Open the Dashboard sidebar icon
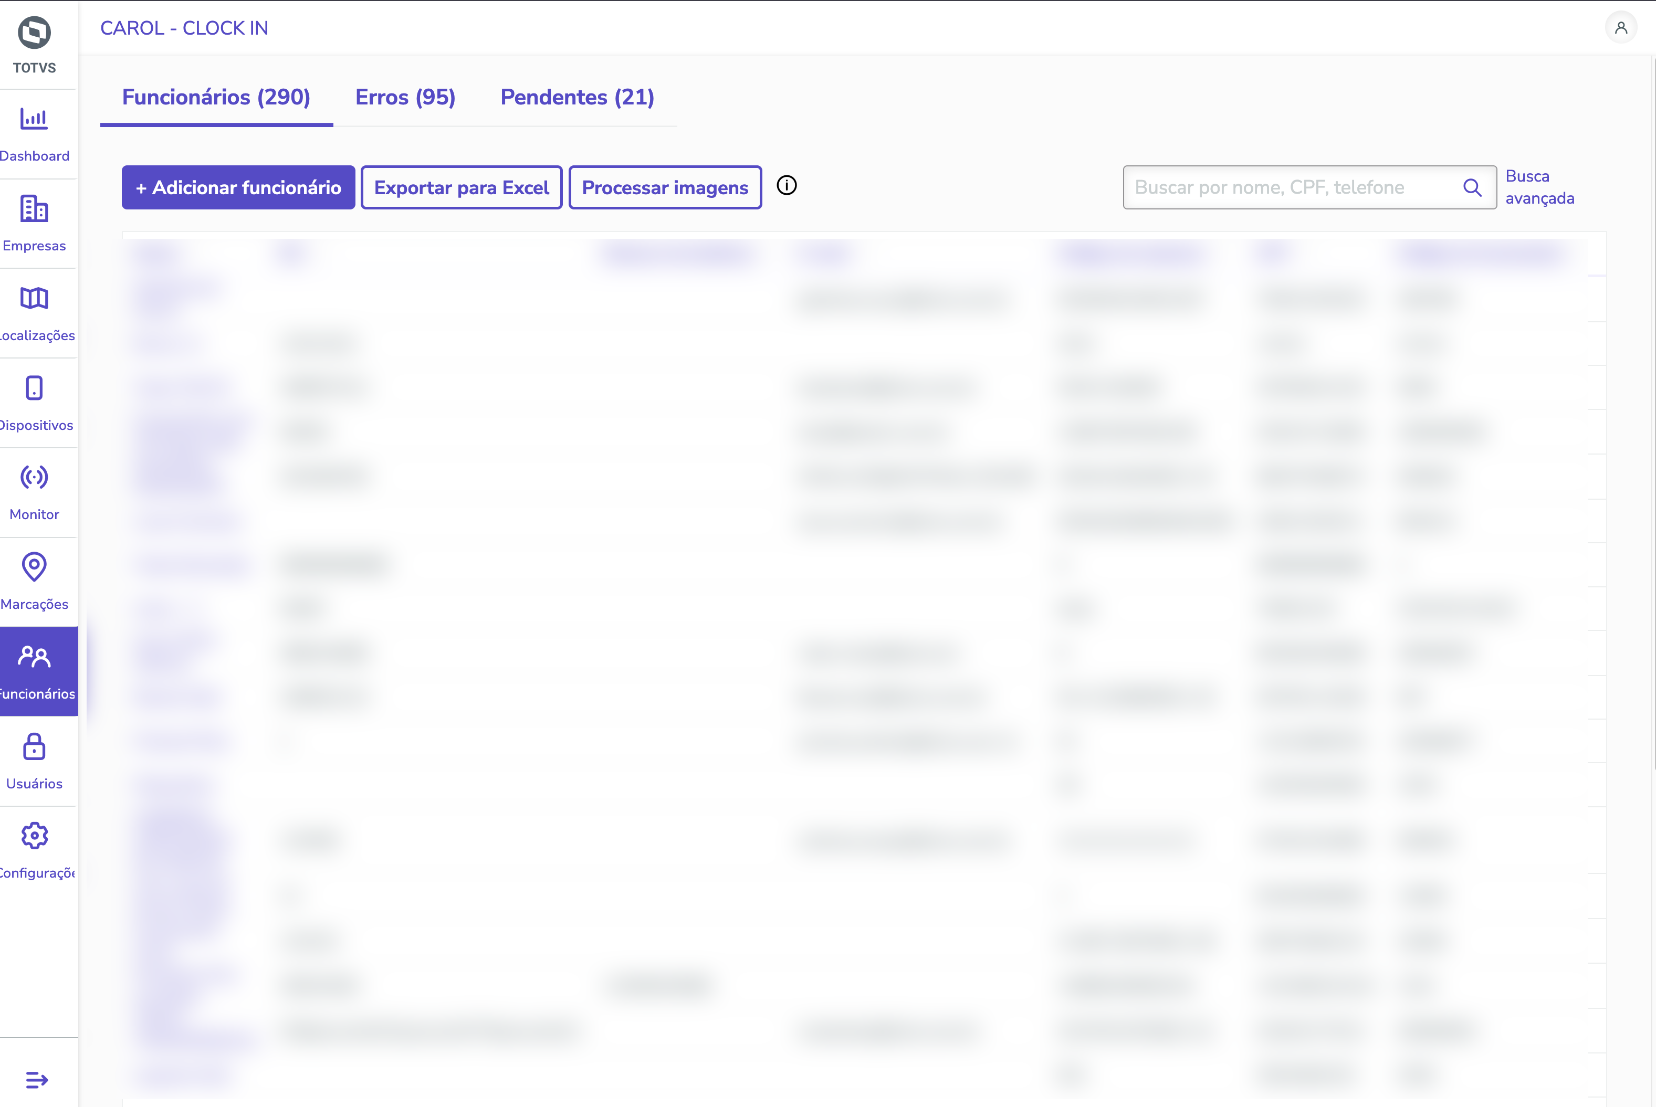This screenshot has height=1107, width=1656. click(x=34, y=119)
